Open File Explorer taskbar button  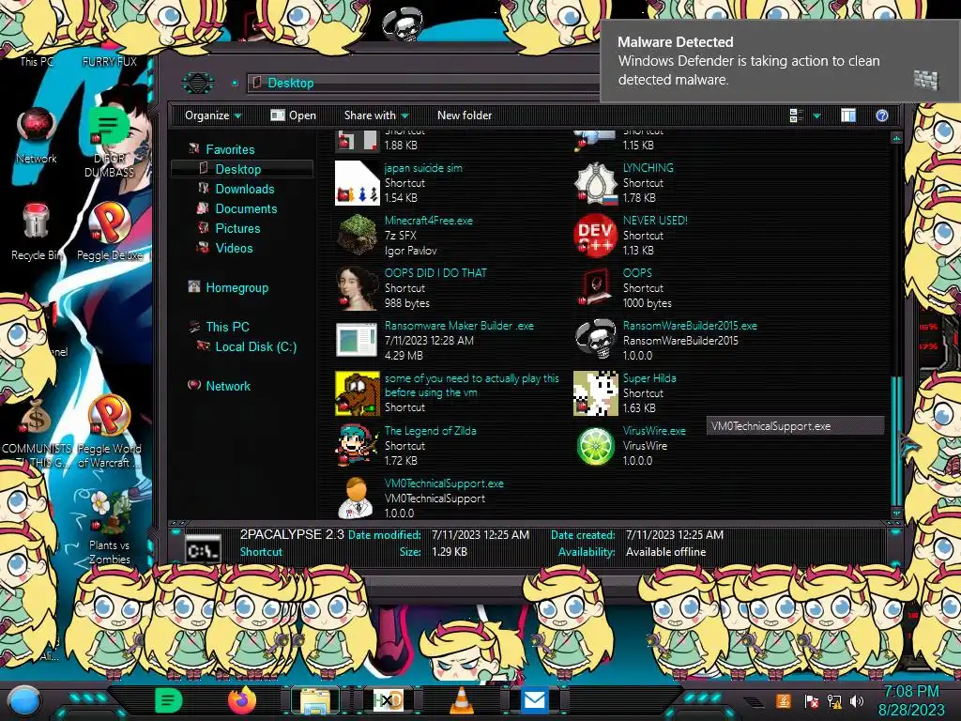coord(315,700)
